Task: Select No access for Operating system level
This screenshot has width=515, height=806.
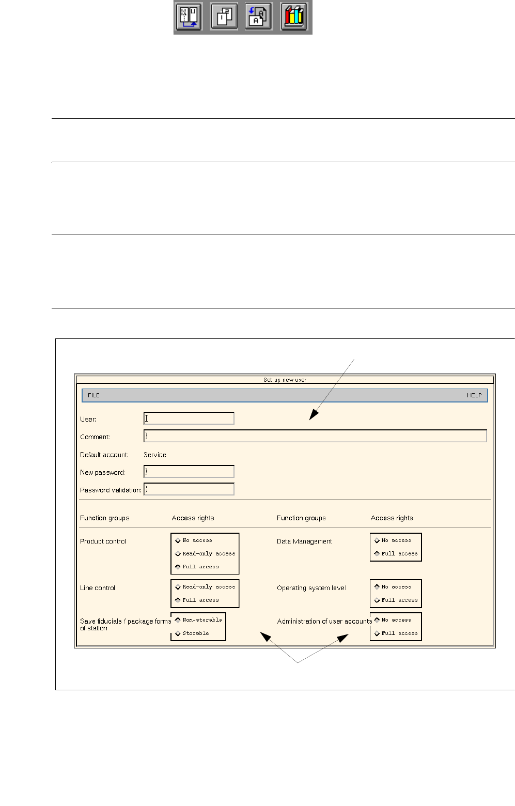Action: tap(393, 587)
